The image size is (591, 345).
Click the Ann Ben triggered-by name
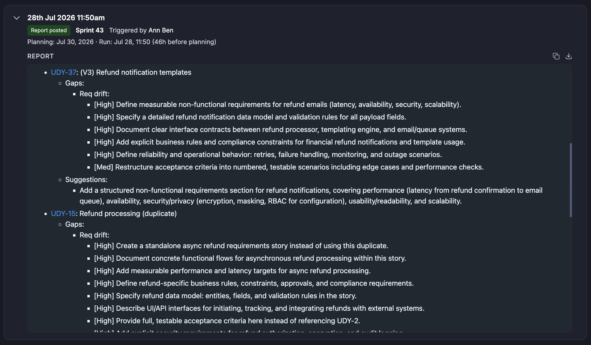161,30
